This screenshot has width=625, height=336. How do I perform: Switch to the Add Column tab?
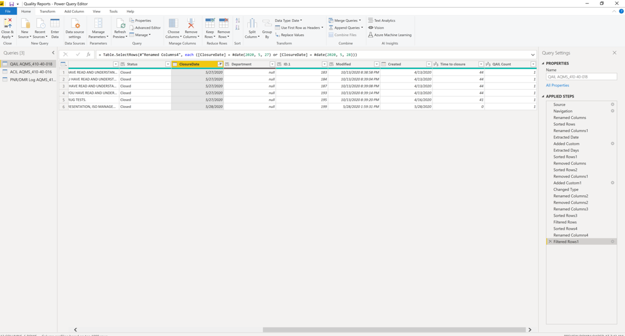(x=74, y=11)
